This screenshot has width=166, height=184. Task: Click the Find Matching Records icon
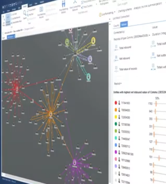[x=41, y=9]
